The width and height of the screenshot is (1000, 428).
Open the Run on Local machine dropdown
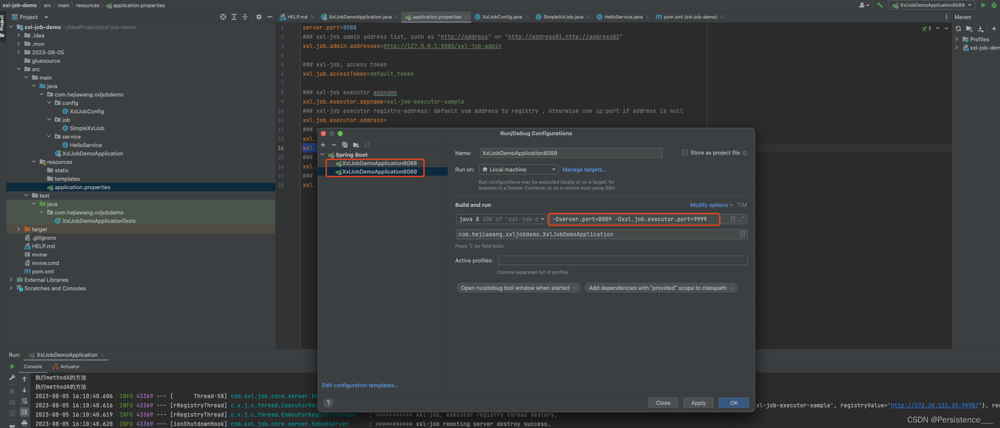[519, 169]
